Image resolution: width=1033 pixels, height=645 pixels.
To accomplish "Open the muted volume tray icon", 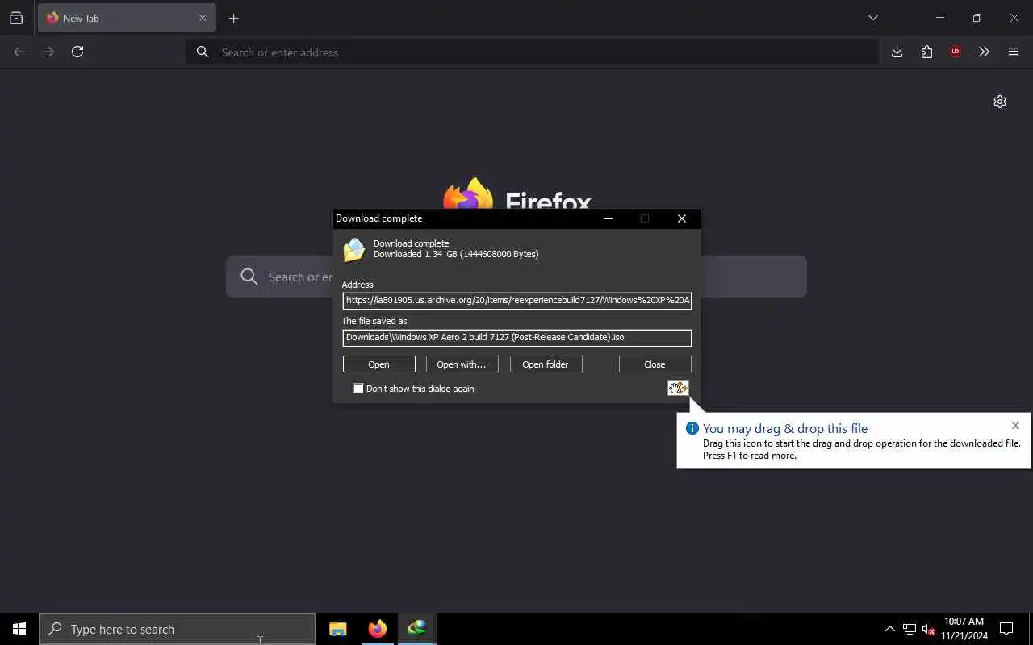I will [x=928, y=629].
